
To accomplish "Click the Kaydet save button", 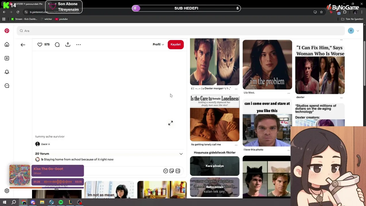I will (176, 44).
